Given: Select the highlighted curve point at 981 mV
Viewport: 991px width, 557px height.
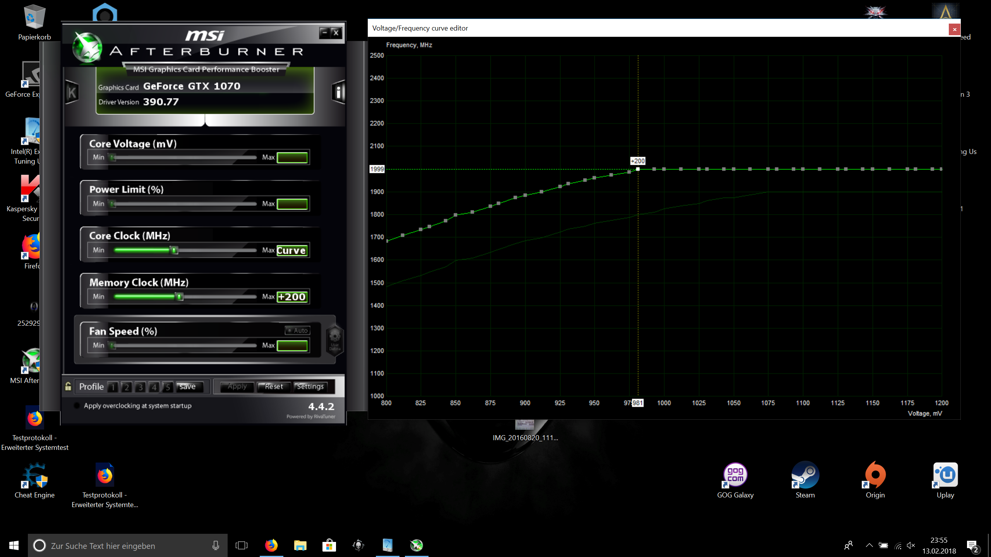Looking at the screenshot, I should click(x=638, y=169).
